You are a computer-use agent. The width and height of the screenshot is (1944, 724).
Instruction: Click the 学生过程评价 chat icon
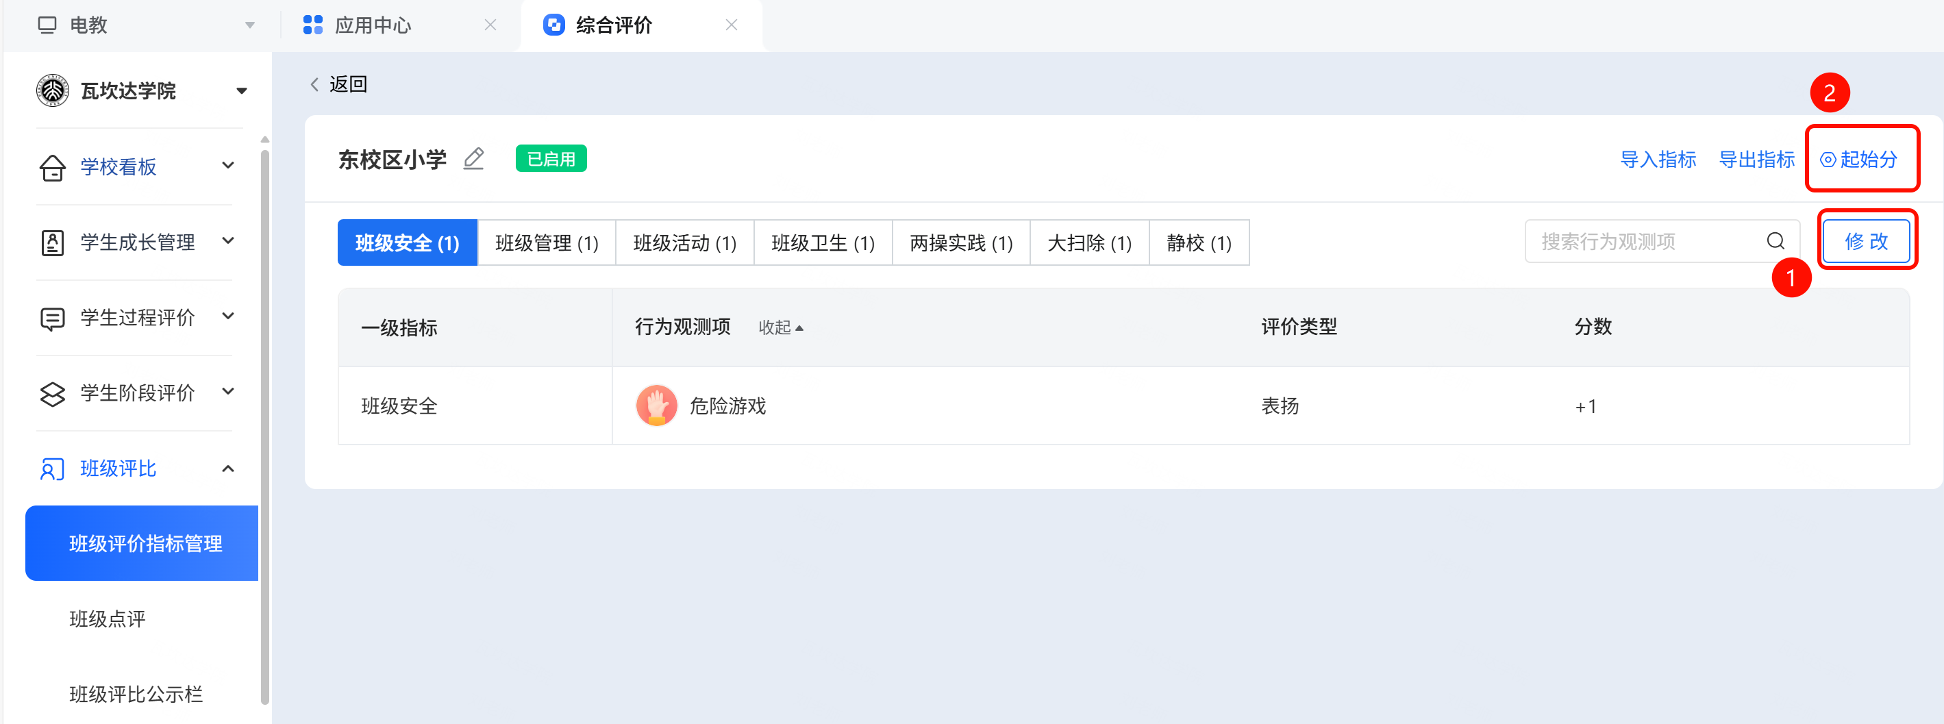point(52,319)
